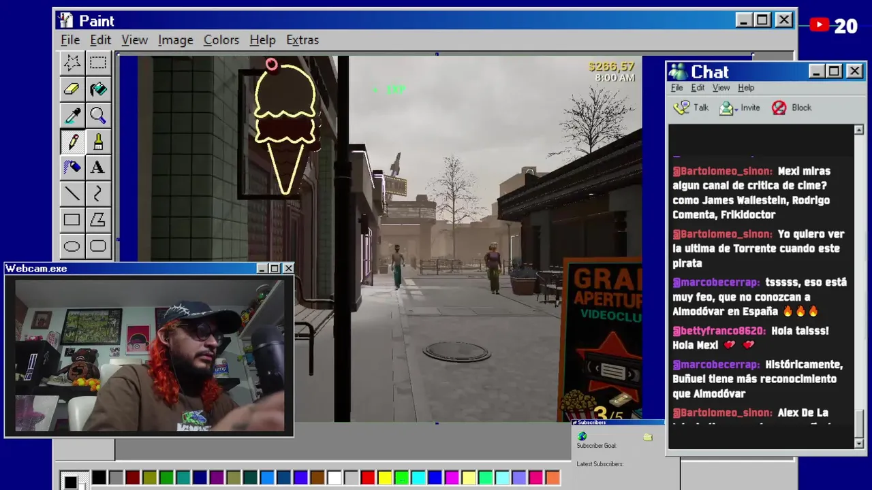The height and width of the screenshot is (490, 872).
Task: Pick the white color swatch
Action: pyautogui.click(x=334, y=478)
